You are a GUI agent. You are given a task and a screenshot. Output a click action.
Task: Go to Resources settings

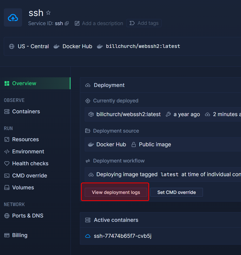[x=25, y=139]
